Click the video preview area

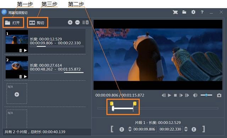pyautogui.click(x=158, y=55)
